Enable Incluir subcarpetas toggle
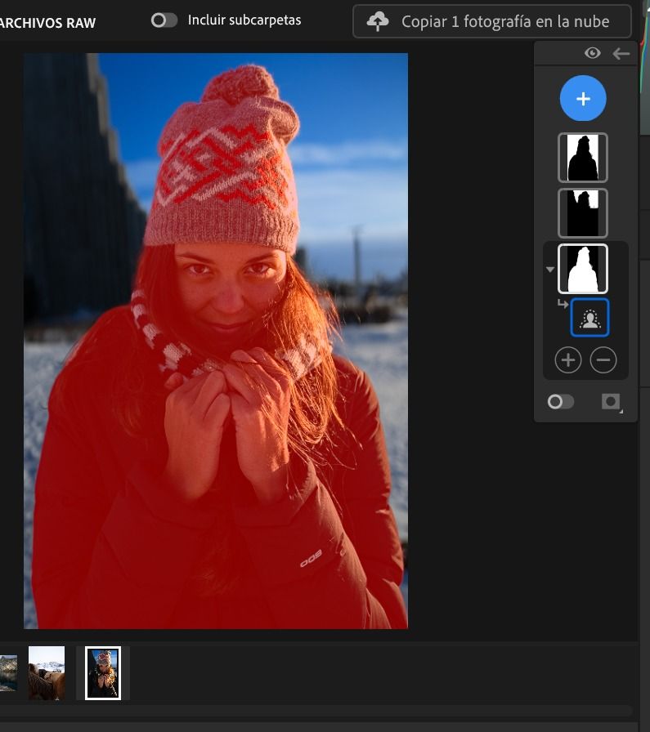Screen dimensions: 650x732 [x=164, y=20]
